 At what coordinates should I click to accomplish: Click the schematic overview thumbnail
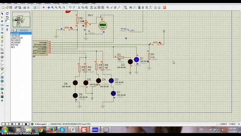tap(21, 20)
